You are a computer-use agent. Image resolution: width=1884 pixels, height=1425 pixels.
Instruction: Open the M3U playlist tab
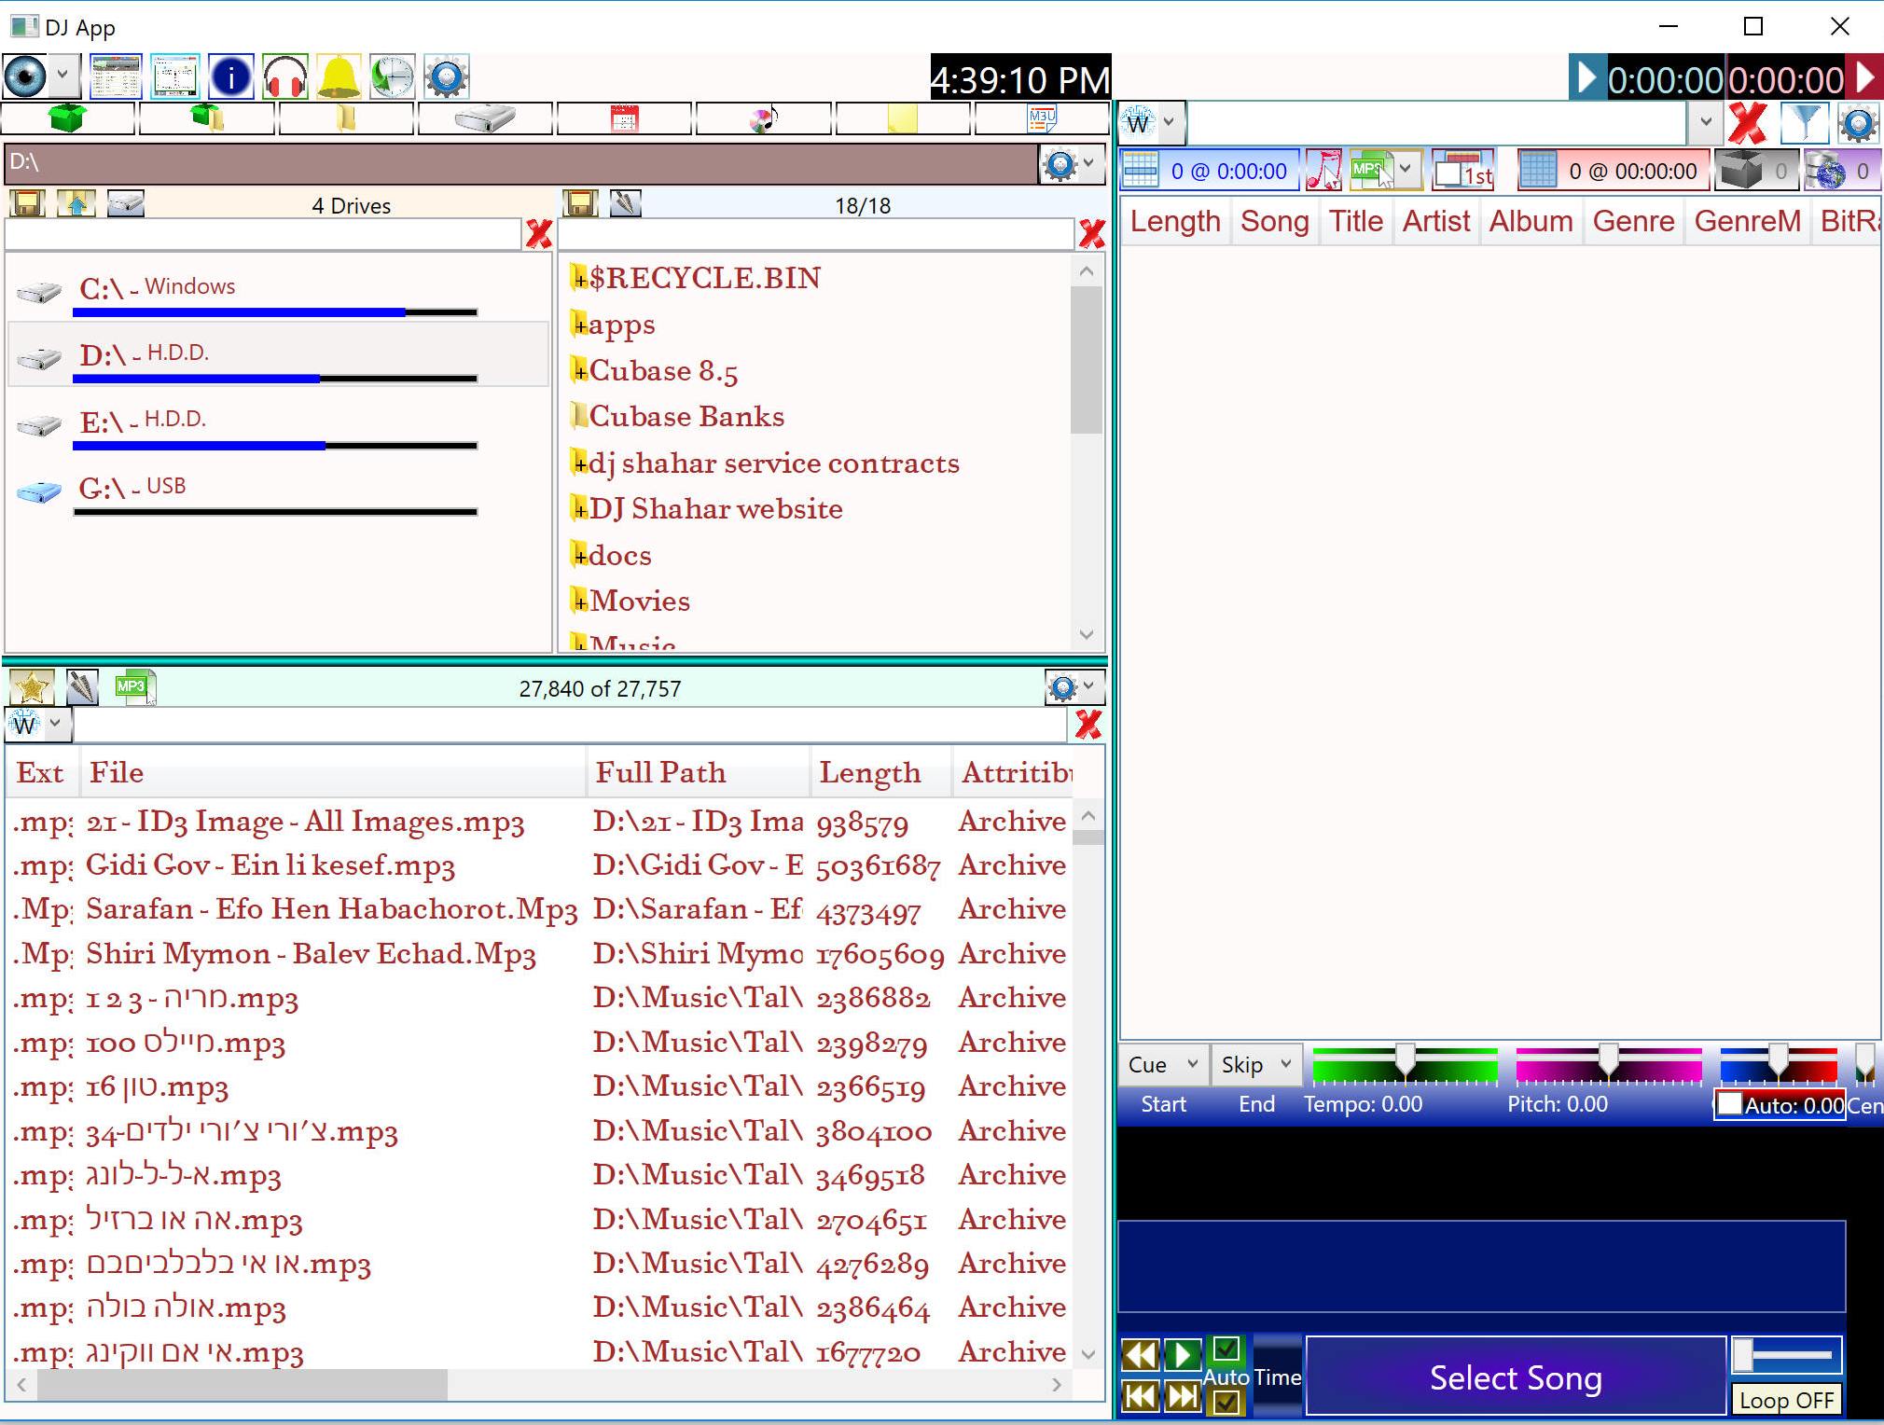coord(1041,119)
